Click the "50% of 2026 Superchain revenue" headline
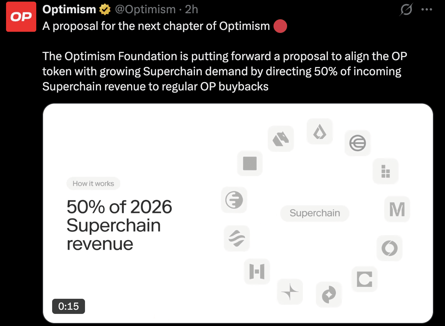 [119, 225]
